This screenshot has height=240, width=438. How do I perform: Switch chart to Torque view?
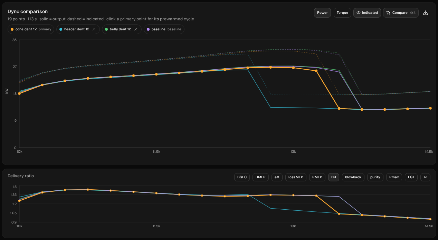click(342, 13)
